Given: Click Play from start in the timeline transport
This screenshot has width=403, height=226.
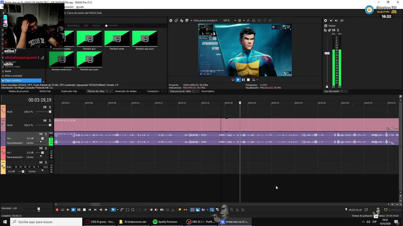Looking at the screenshot, I should point(68,210).
